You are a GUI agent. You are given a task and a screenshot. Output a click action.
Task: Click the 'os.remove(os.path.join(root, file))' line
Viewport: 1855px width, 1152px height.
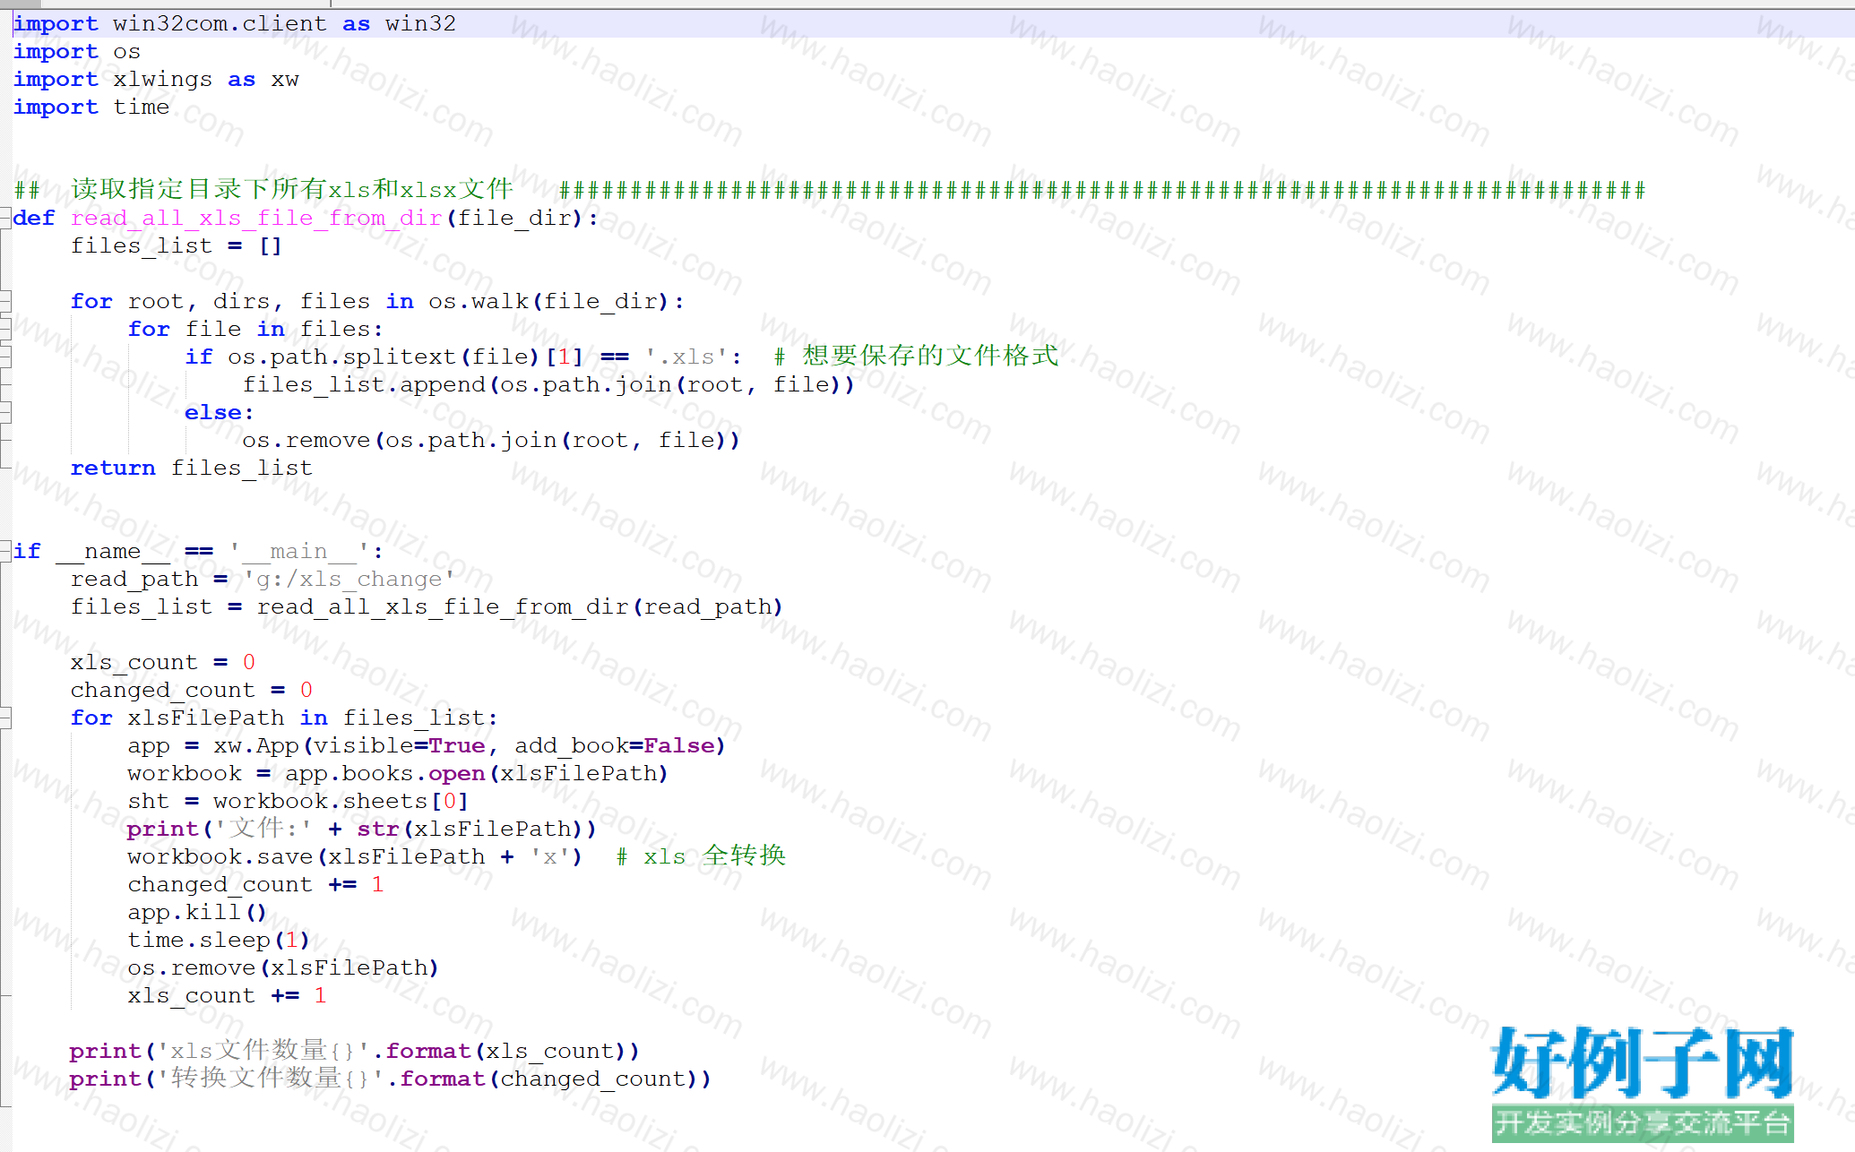click(491, 440)
